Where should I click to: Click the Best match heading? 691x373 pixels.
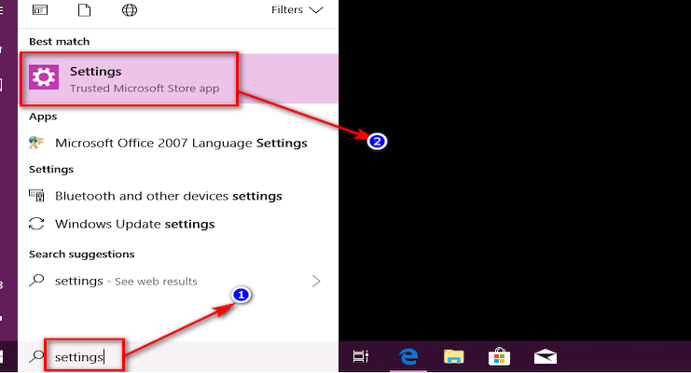point(60,41)
